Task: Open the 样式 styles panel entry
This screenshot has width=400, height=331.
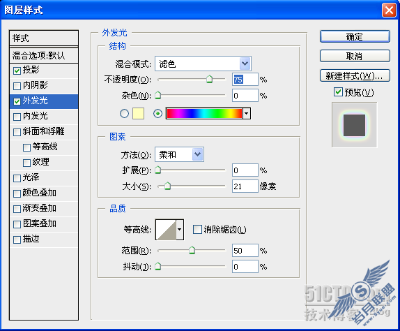Action: (44, 38)
